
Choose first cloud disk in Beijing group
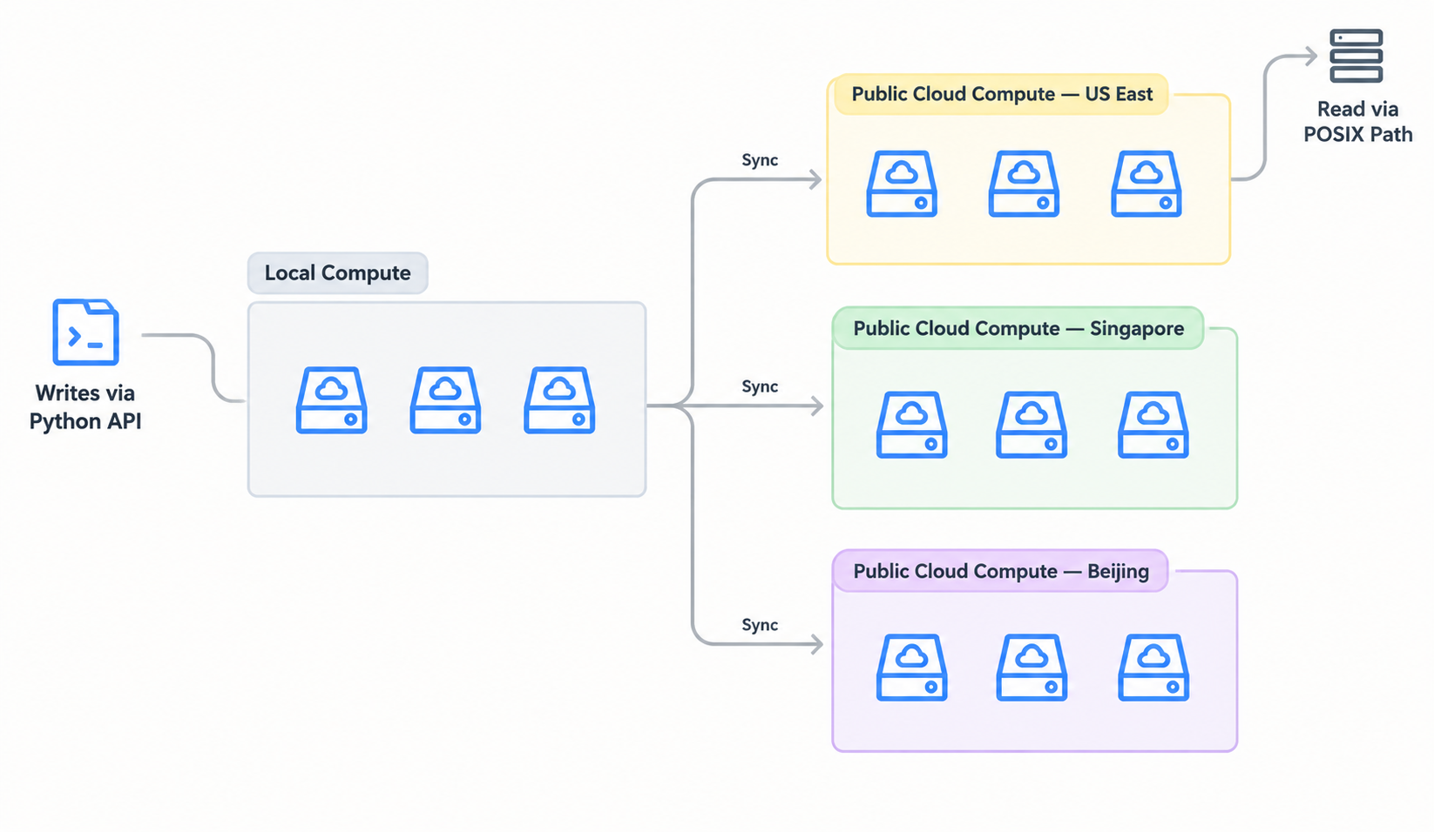coord(911,668)
